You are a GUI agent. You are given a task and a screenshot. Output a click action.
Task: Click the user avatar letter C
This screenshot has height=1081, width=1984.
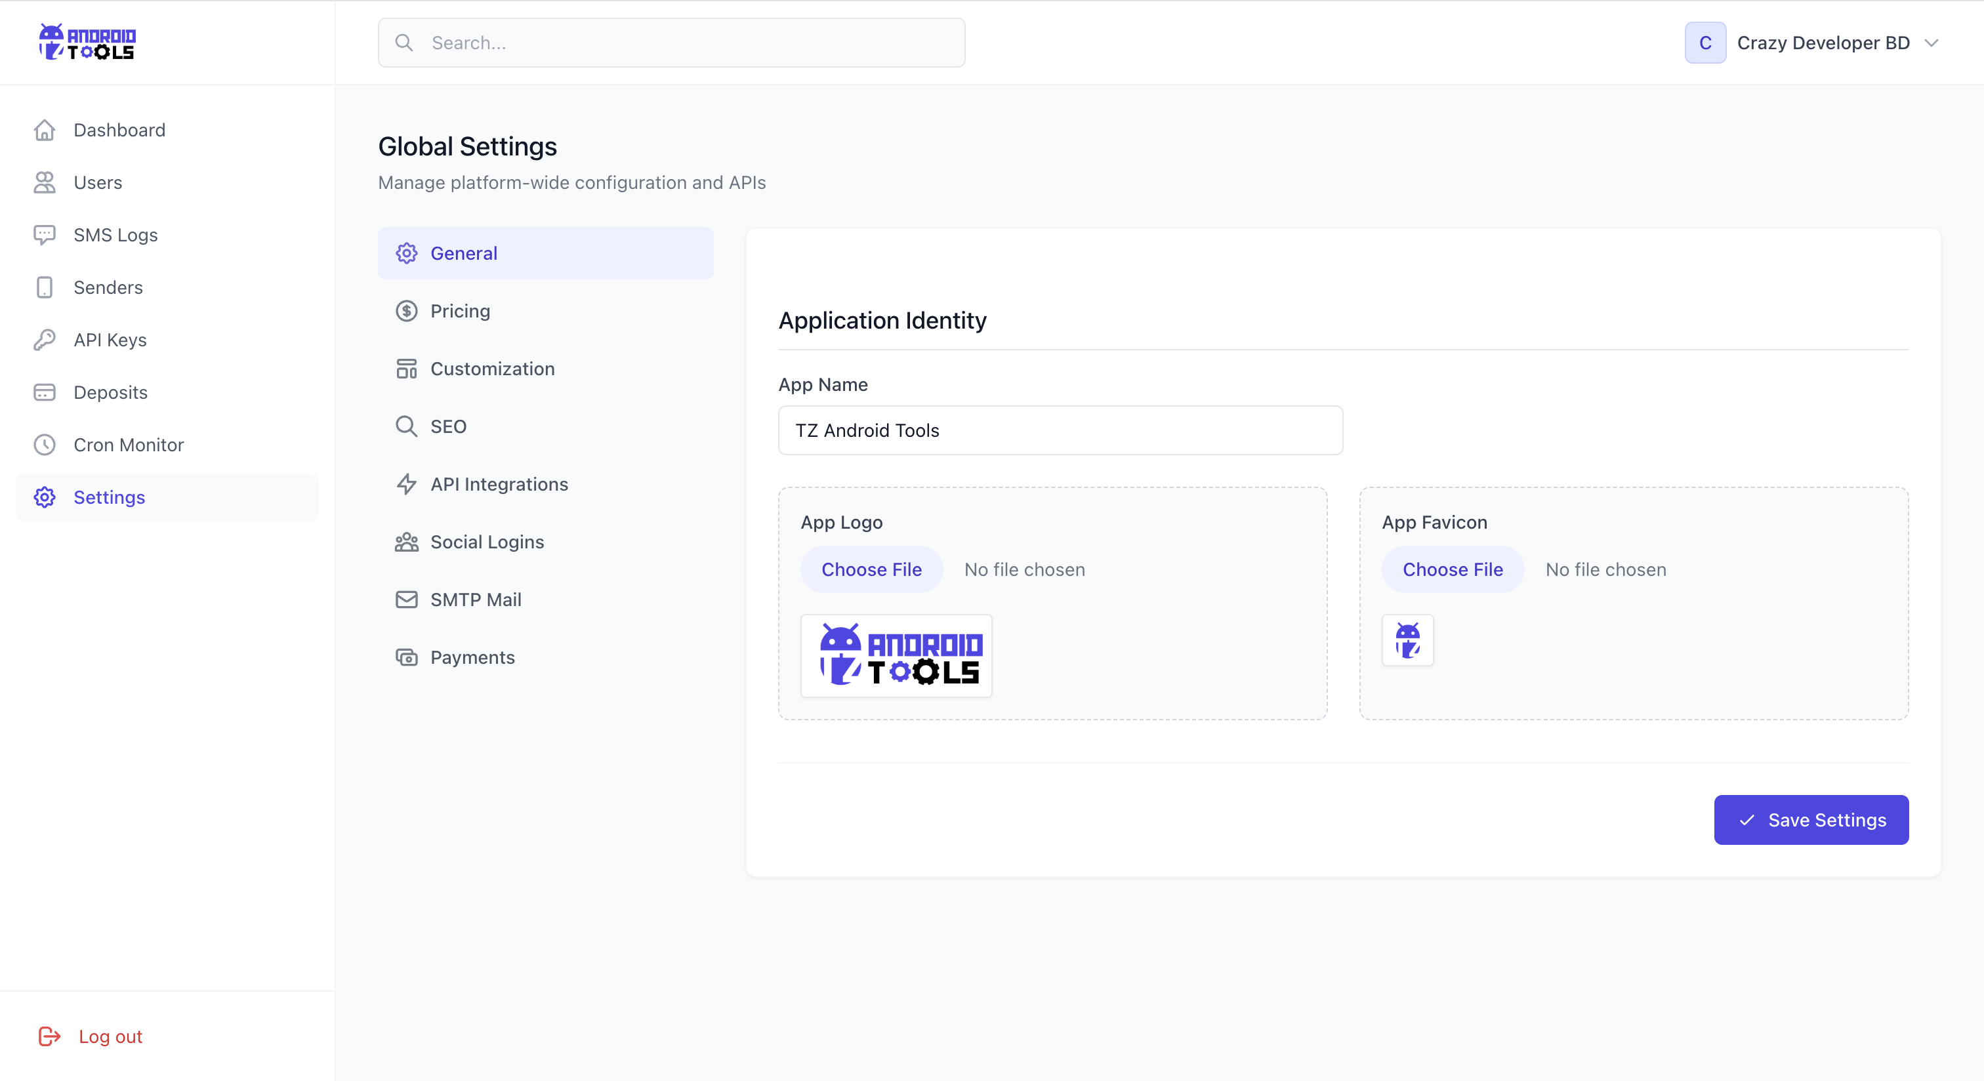(1705, 43)
